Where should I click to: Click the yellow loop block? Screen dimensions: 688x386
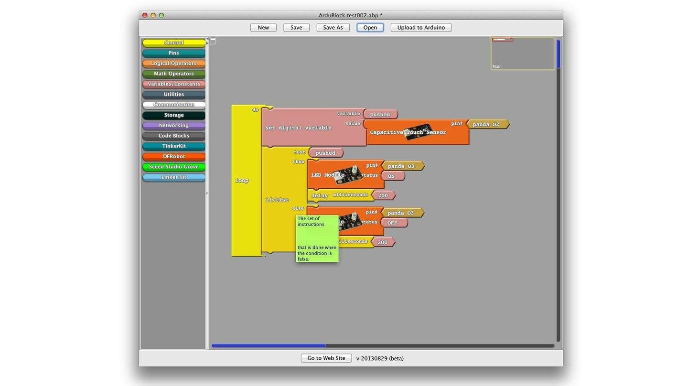pos(242,181)
